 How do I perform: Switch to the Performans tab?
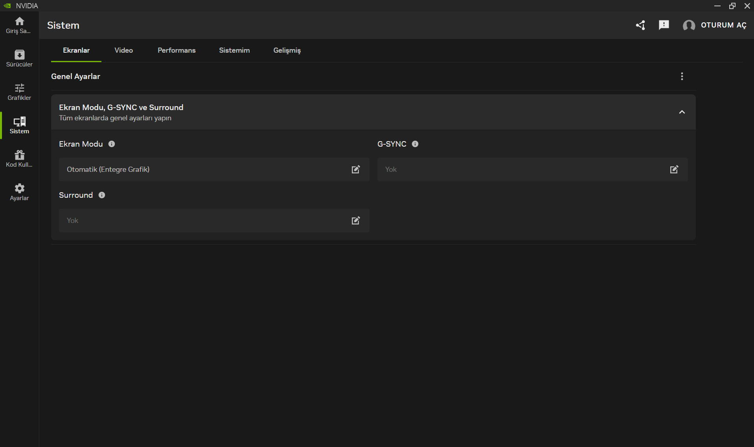tap(177, 50)
